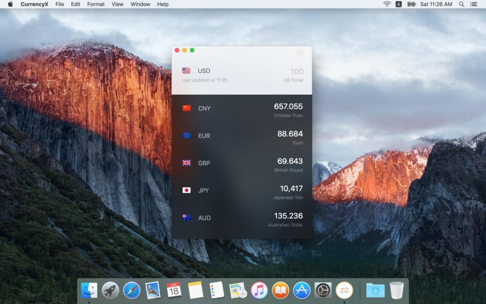Viewport: 486px width, 304px height.
Task: Click CurrencyX app icon in dock
Action: pos(344,291)
